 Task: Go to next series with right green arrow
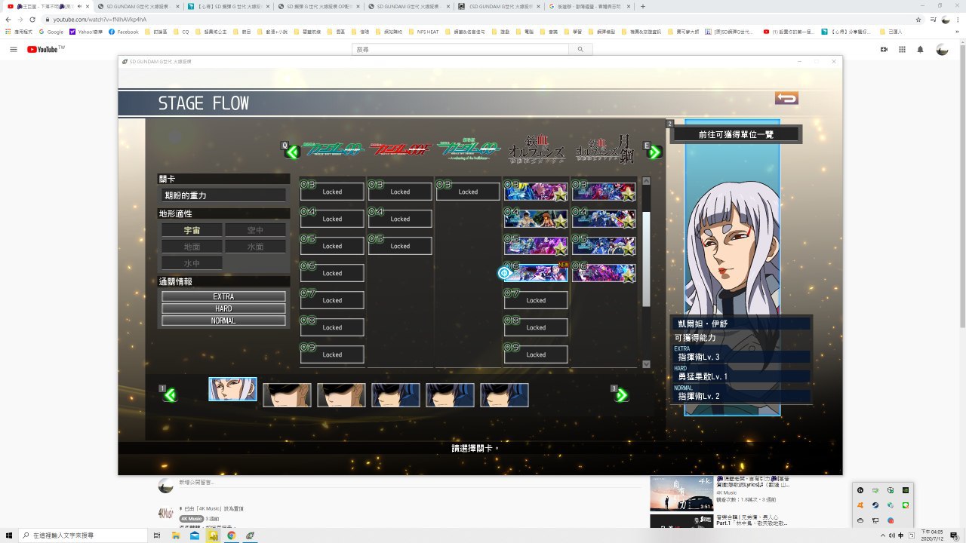click(x=654, y=152)
